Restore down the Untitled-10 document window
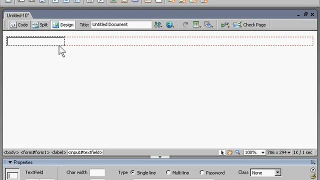Viewport: 320px width, 180px height. 305,14
